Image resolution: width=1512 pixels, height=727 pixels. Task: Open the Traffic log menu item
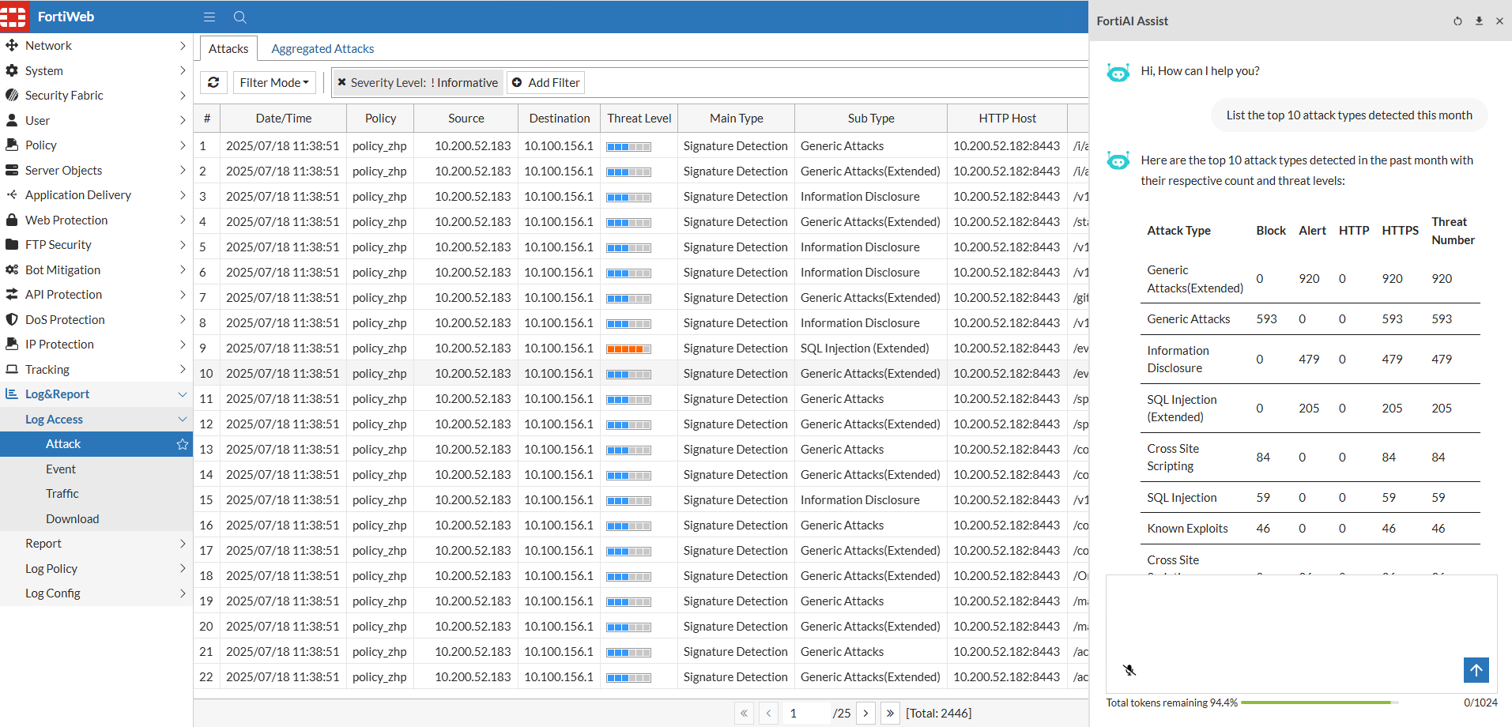62,494
